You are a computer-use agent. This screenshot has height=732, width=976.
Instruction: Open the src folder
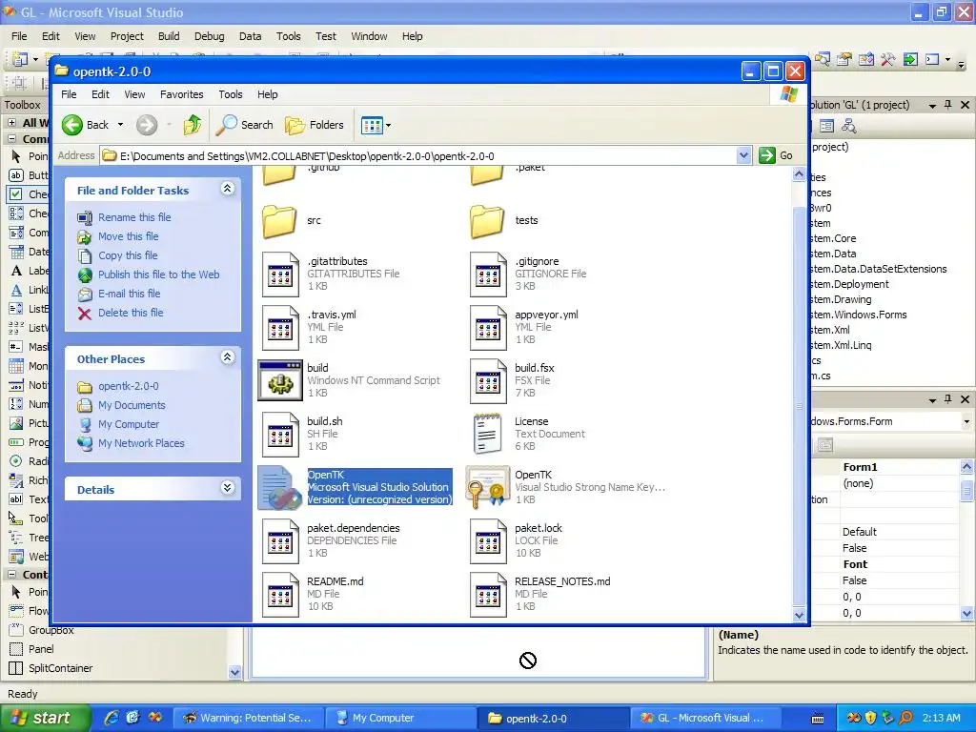click(279, 221)
